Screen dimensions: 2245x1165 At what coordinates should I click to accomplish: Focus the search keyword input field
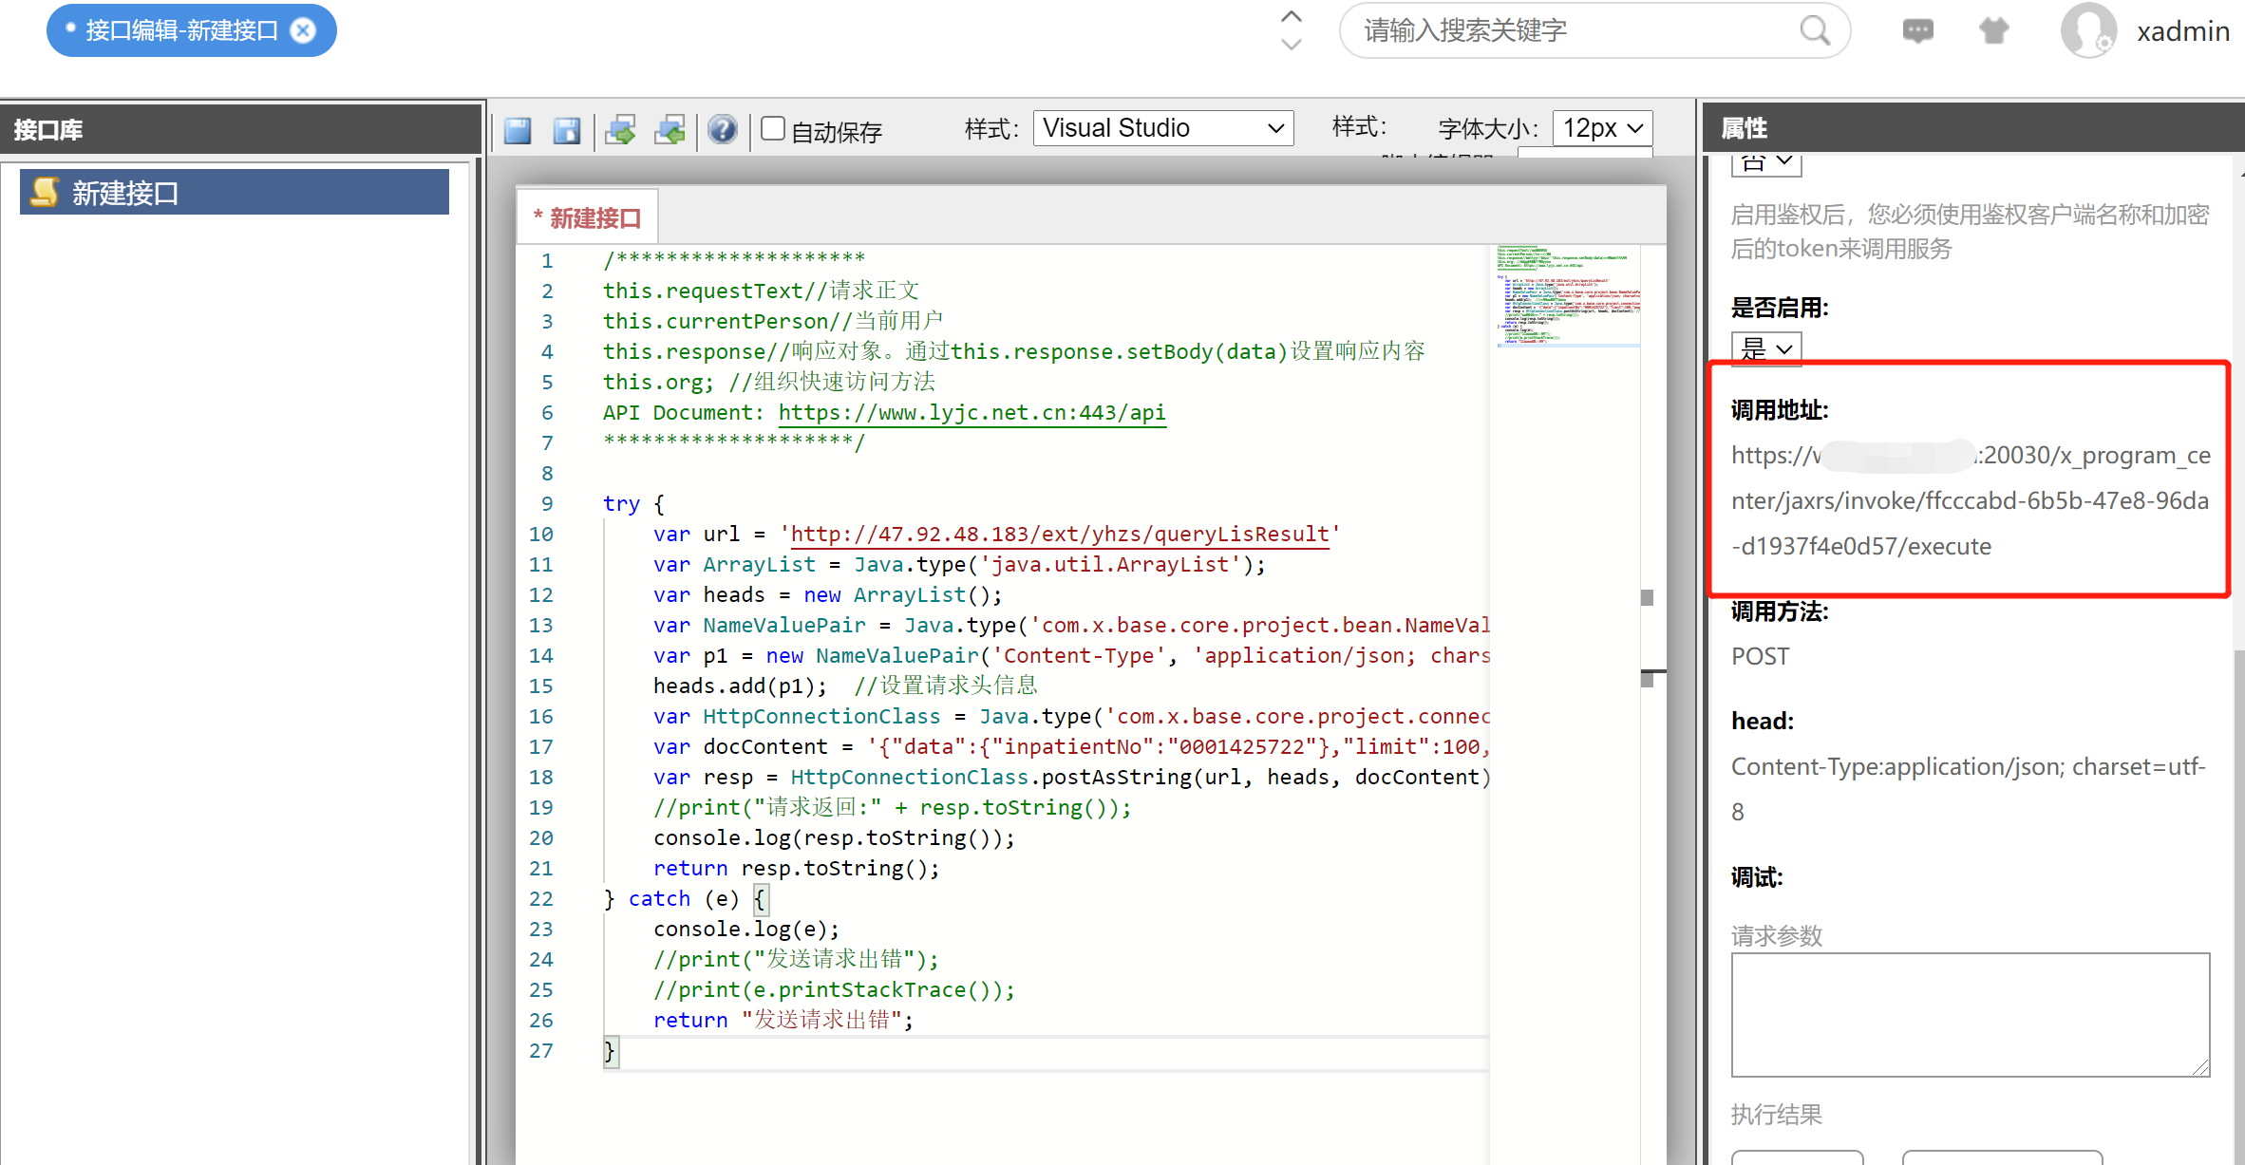[x=1567, y=30]
